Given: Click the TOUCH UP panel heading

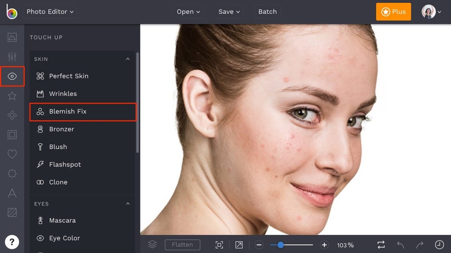Looking at the screenshot, I should point(46,37).
